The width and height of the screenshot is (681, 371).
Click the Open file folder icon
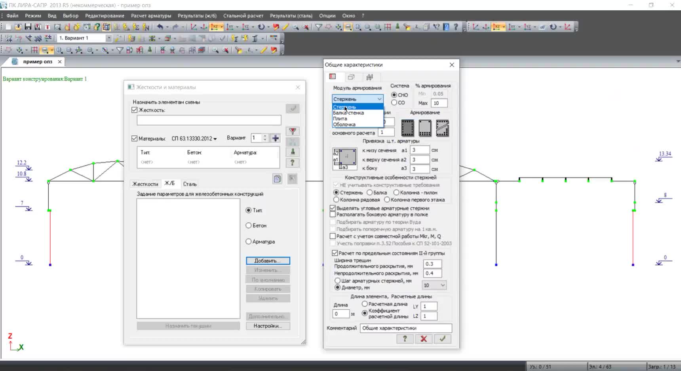18,27
